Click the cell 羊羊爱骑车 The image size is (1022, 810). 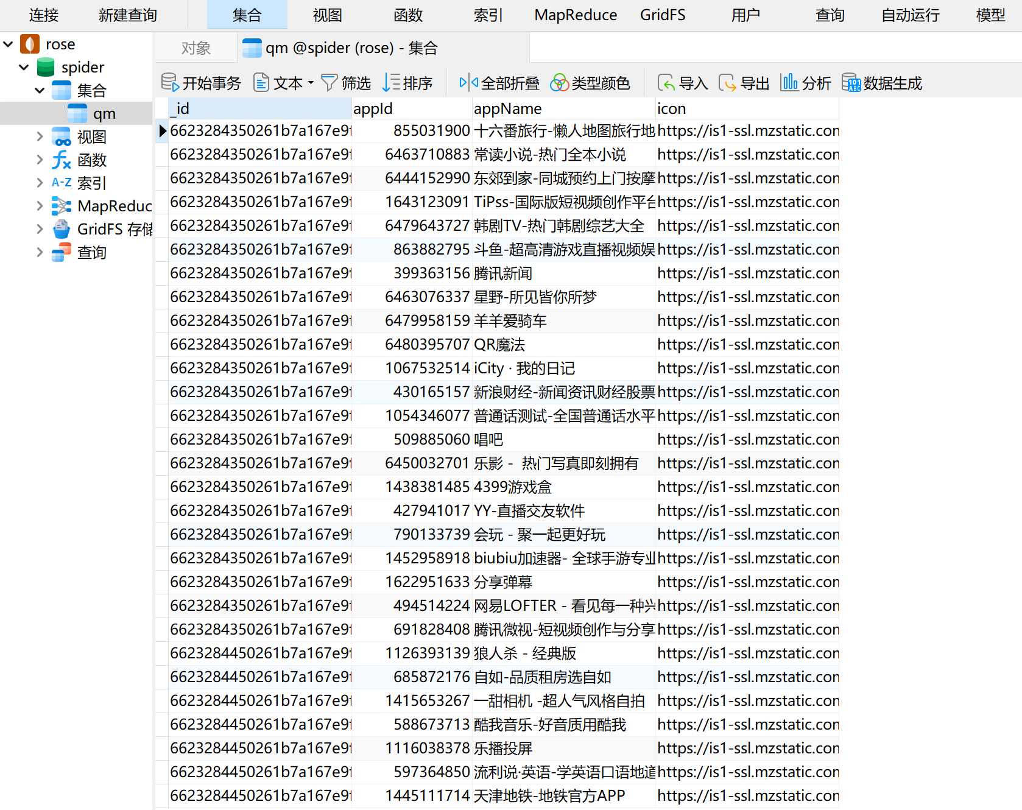click(x=564, y=321)
